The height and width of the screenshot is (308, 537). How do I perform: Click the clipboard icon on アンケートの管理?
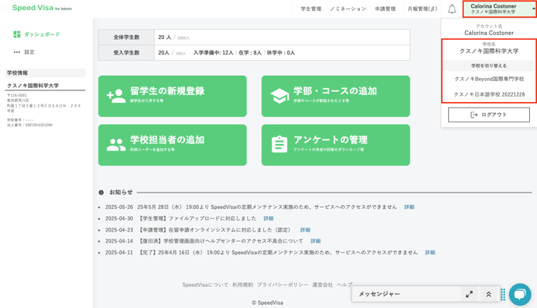(x=279, y=144)
